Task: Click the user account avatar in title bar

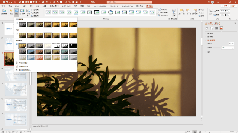Action: [212, 2]
